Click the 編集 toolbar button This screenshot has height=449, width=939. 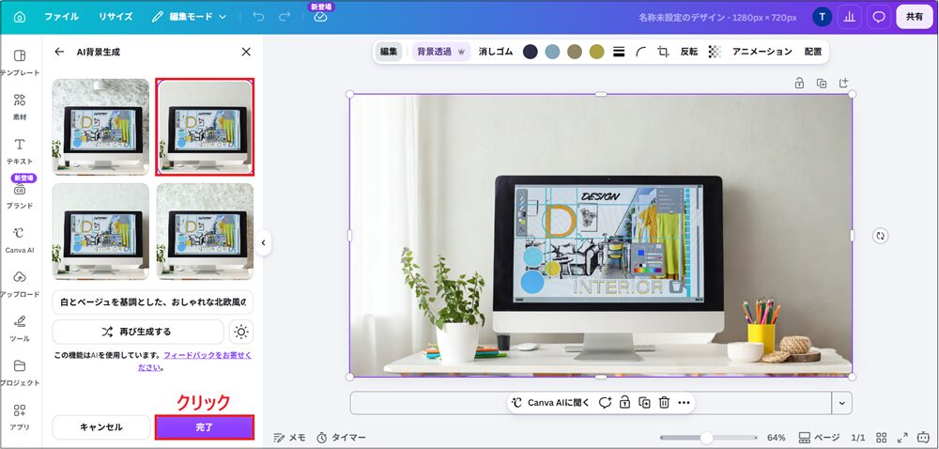pos(389,52)
